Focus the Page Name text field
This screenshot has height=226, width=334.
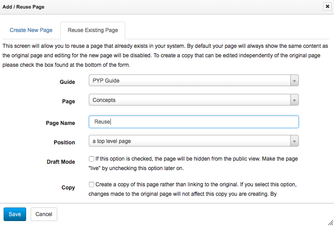194,122
